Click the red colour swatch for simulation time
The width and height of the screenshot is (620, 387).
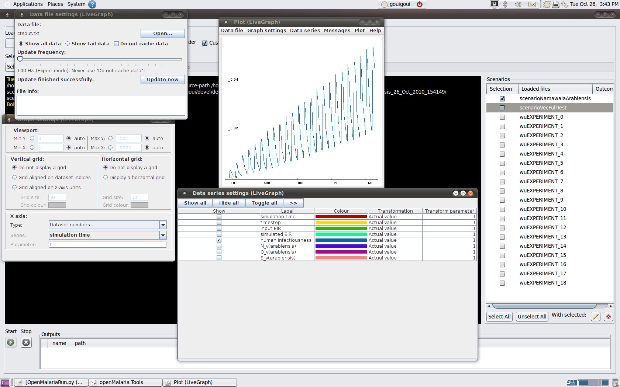(x=341, y=217)
